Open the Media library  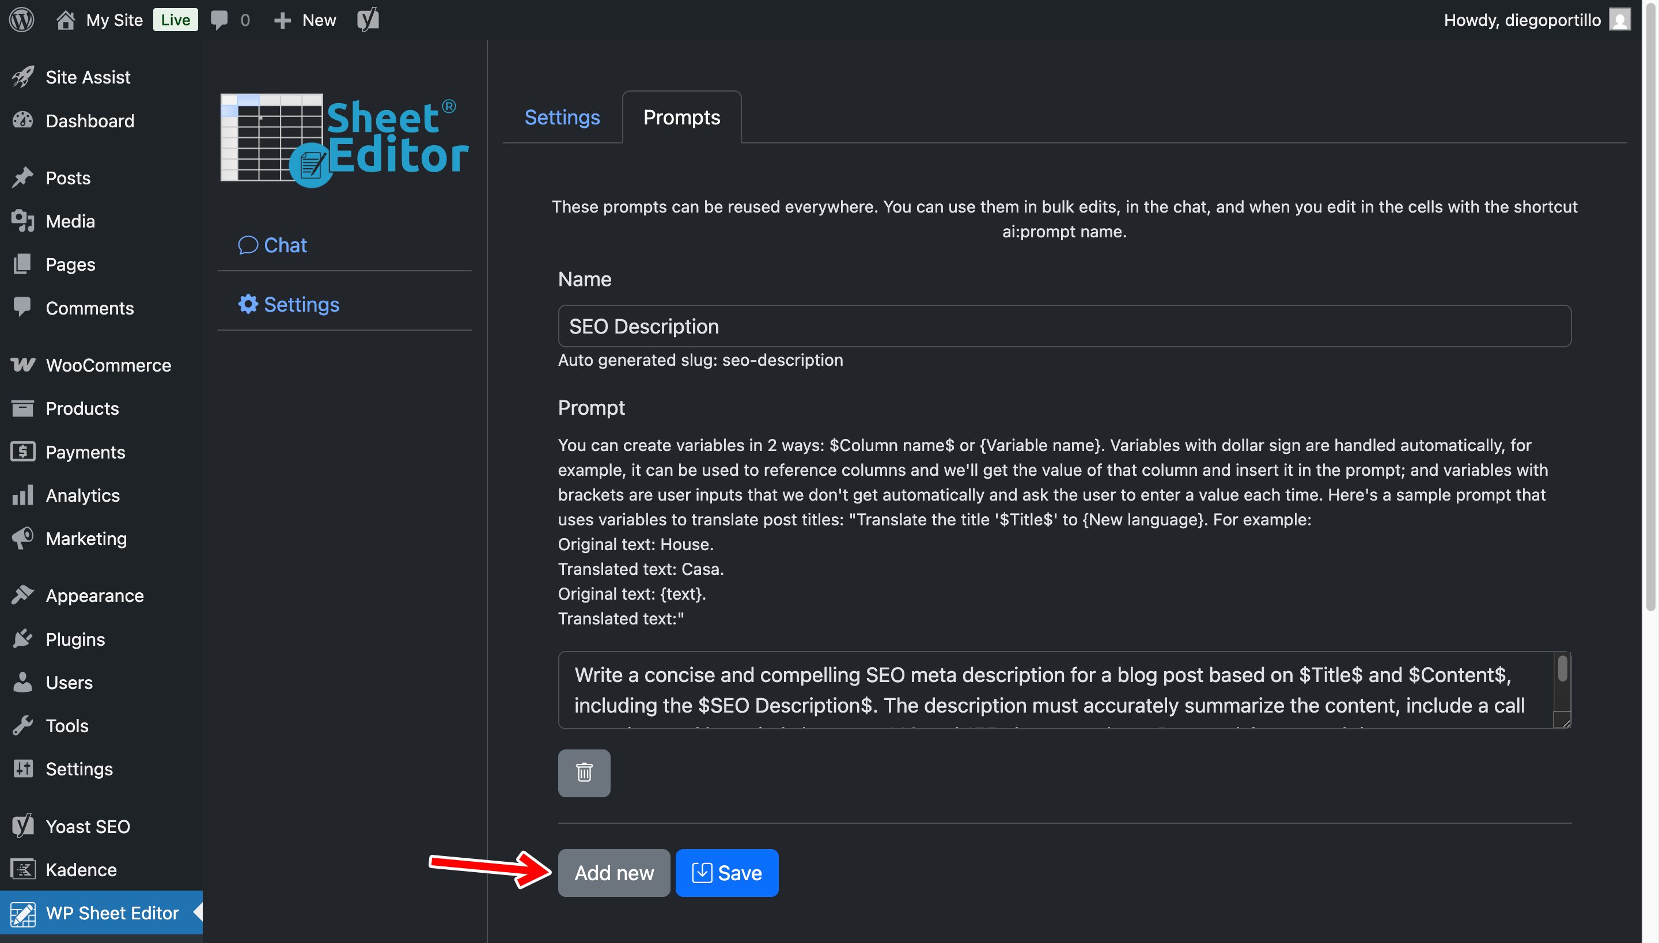point(70,221)
